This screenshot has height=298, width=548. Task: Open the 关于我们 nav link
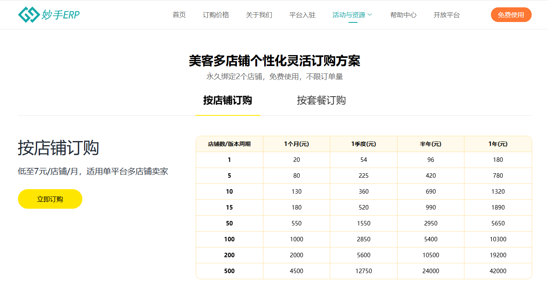(x=259, y=15)
